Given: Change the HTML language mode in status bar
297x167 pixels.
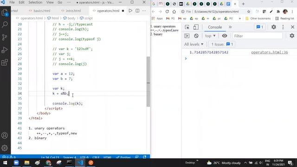Looking at the screenshot, I should (x=107, y=157).
